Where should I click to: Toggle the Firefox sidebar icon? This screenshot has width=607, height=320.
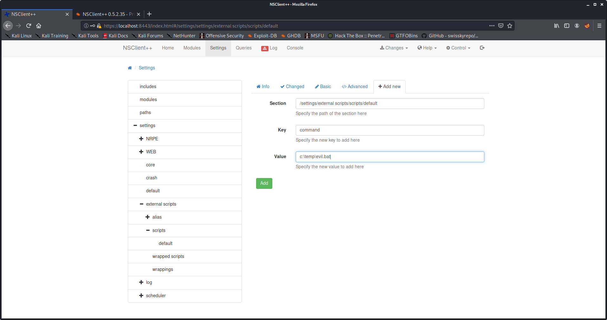click(x=567, y=26)
